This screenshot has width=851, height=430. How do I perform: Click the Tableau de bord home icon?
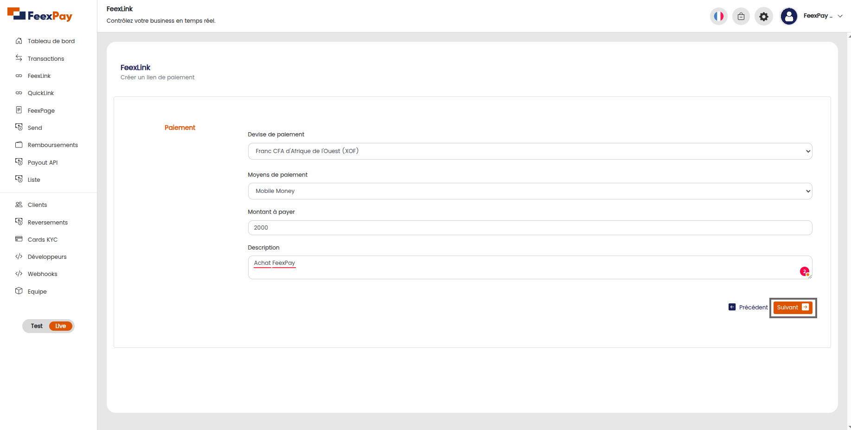19,41
